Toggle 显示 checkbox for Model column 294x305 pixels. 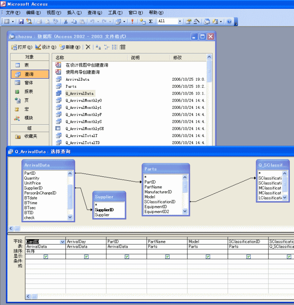coord(208,257)
